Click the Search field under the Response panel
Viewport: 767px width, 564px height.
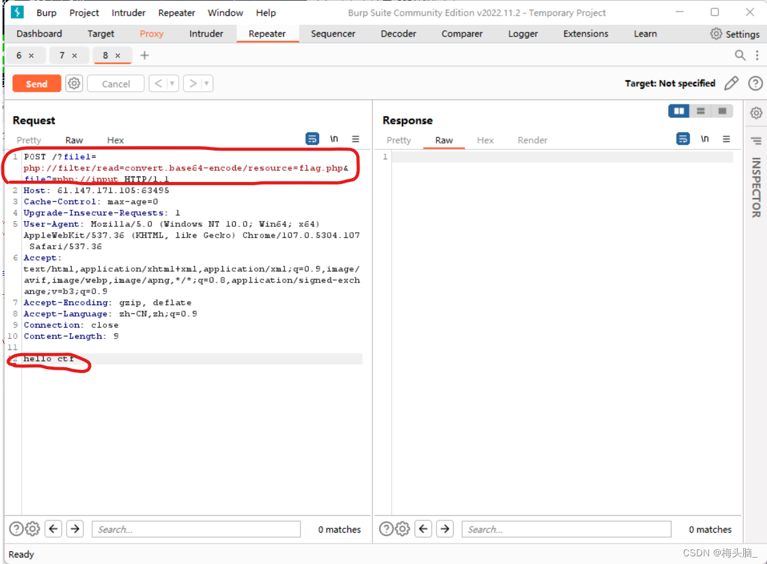coord(566,529)
